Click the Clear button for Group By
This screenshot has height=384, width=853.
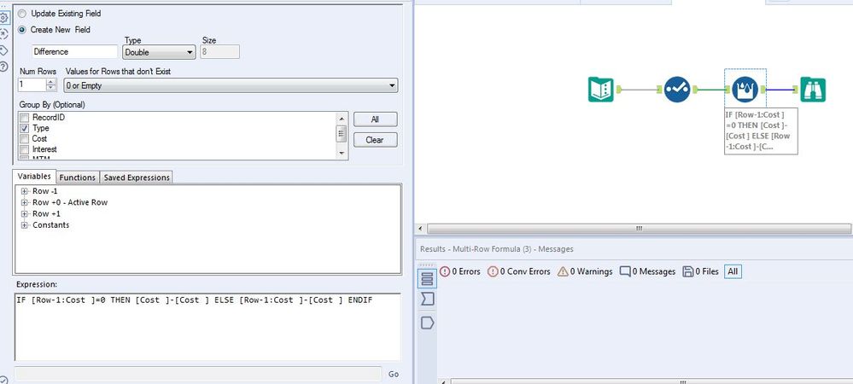376,140
